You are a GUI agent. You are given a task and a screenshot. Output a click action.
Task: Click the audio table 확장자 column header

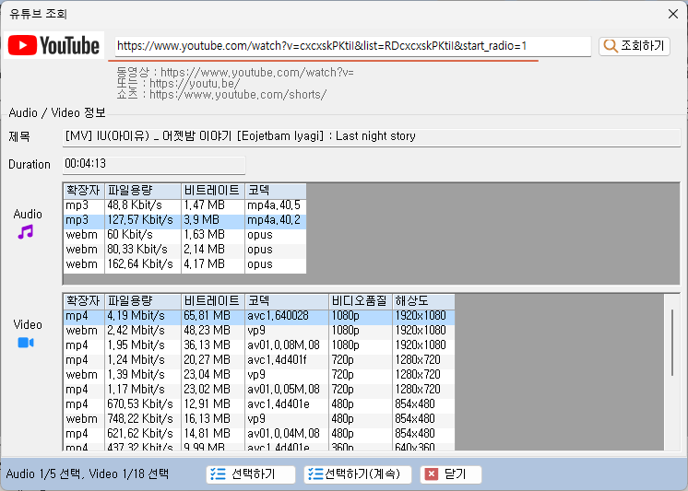click(x=83, y=191)
